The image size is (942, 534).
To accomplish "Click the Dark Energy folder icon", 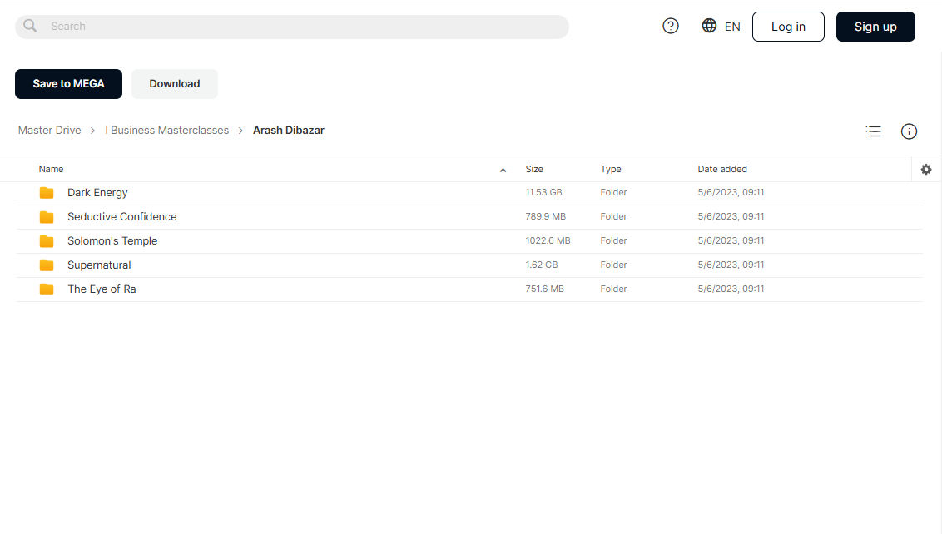I will pos(47,193).
